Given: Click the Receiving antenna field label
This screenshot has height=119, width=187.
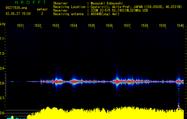Looking at the screenshot, I should pos(68,14).
